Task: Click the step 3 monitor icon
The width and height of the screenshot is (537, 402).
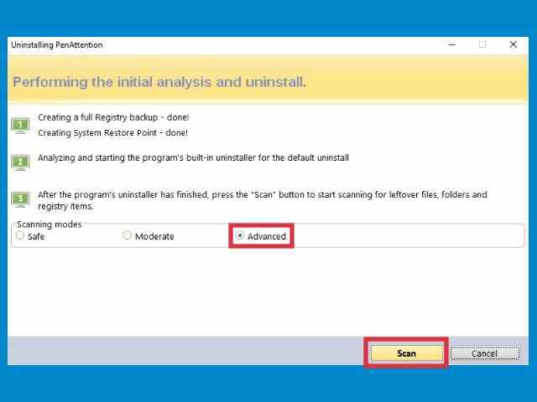Action: tap(20, 199)
